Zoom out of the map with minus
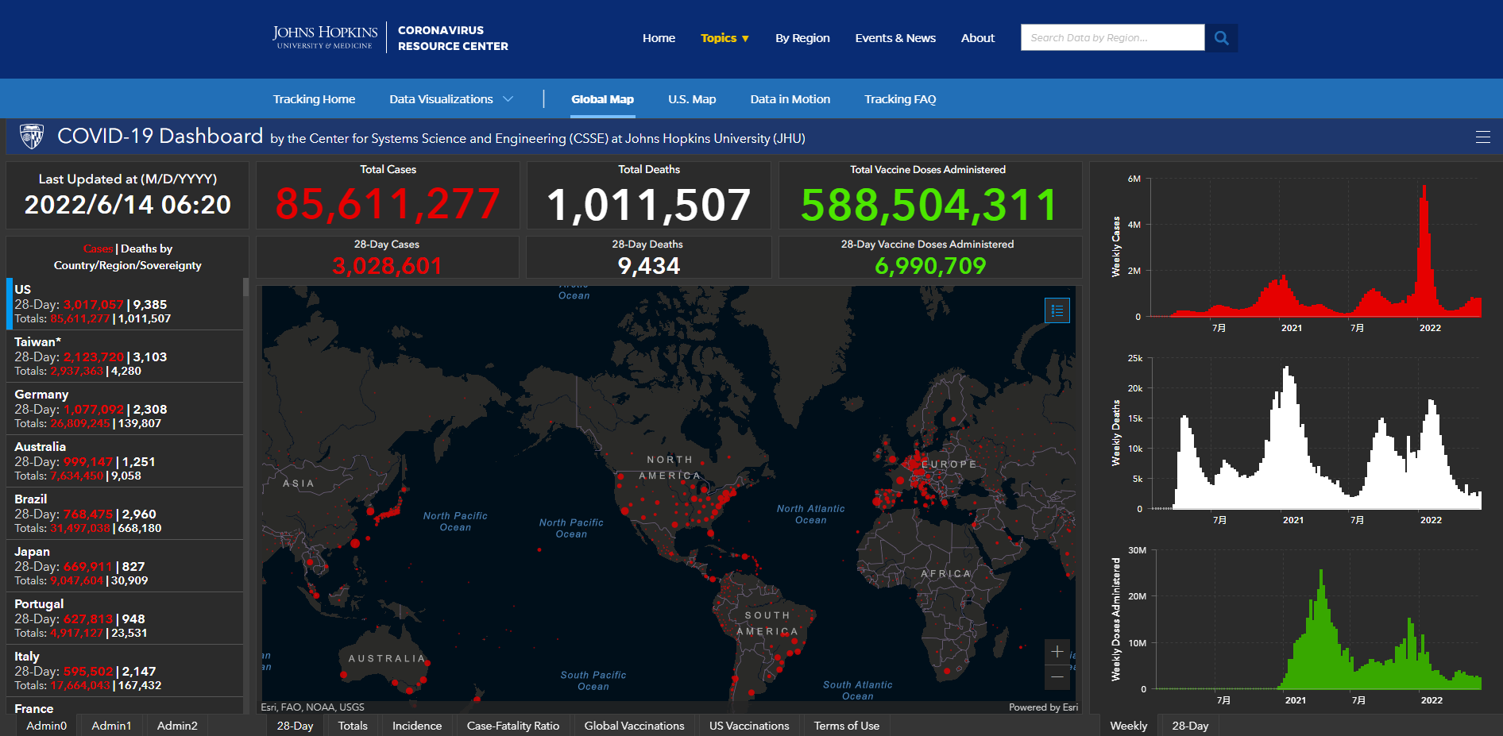This screenshot has height=736, width=1503. [x=1057, y=676]
